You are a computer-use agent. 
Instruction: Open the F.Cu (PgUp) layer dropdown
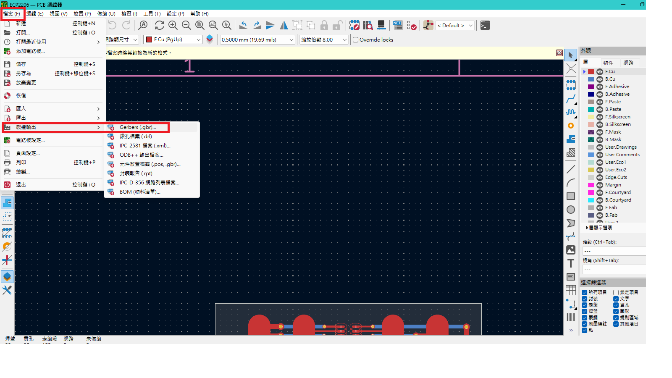tap(173, 39)
